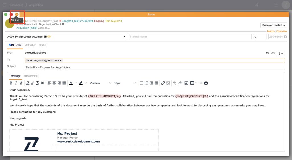292x160 pixels.
Task: Toggle the cc recipients field
Action: point(267,53)
